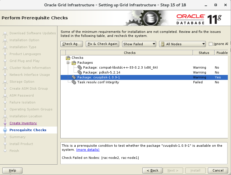Click Check Failed on Nodes text
Image resolution: width=231 pixels, height=175 pixels.
pos(100,158)
